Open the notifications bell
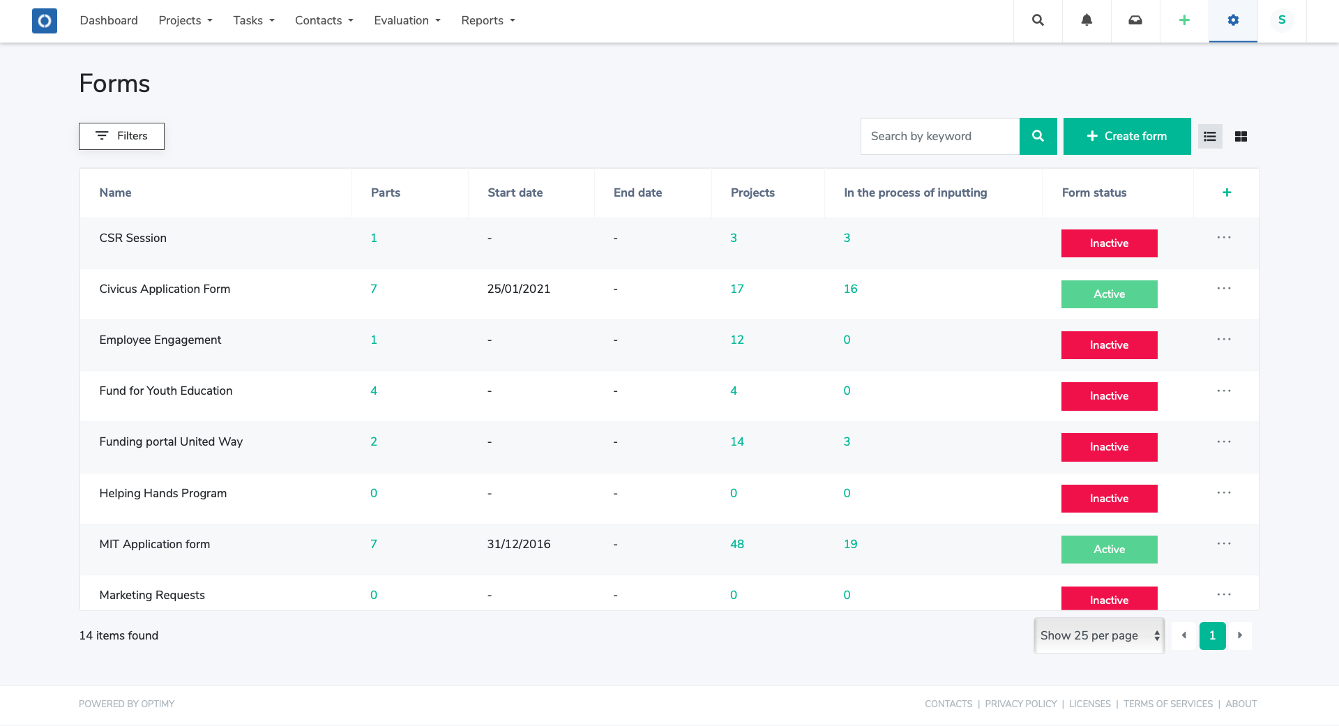This screenshot has height=726, width=1339. (x=1086, y=20)
